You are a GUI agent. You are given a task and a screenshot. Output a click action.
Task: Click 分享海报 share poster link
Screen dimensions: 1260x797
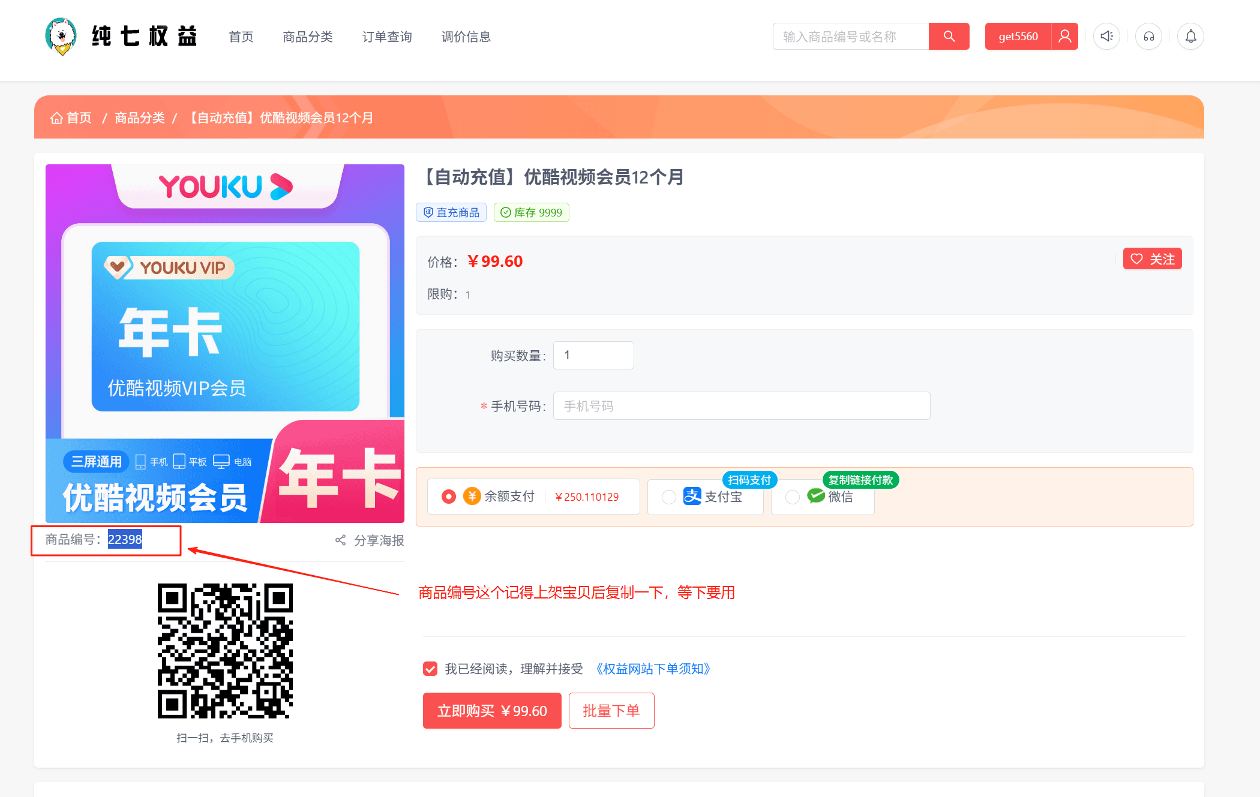[379, 540]
